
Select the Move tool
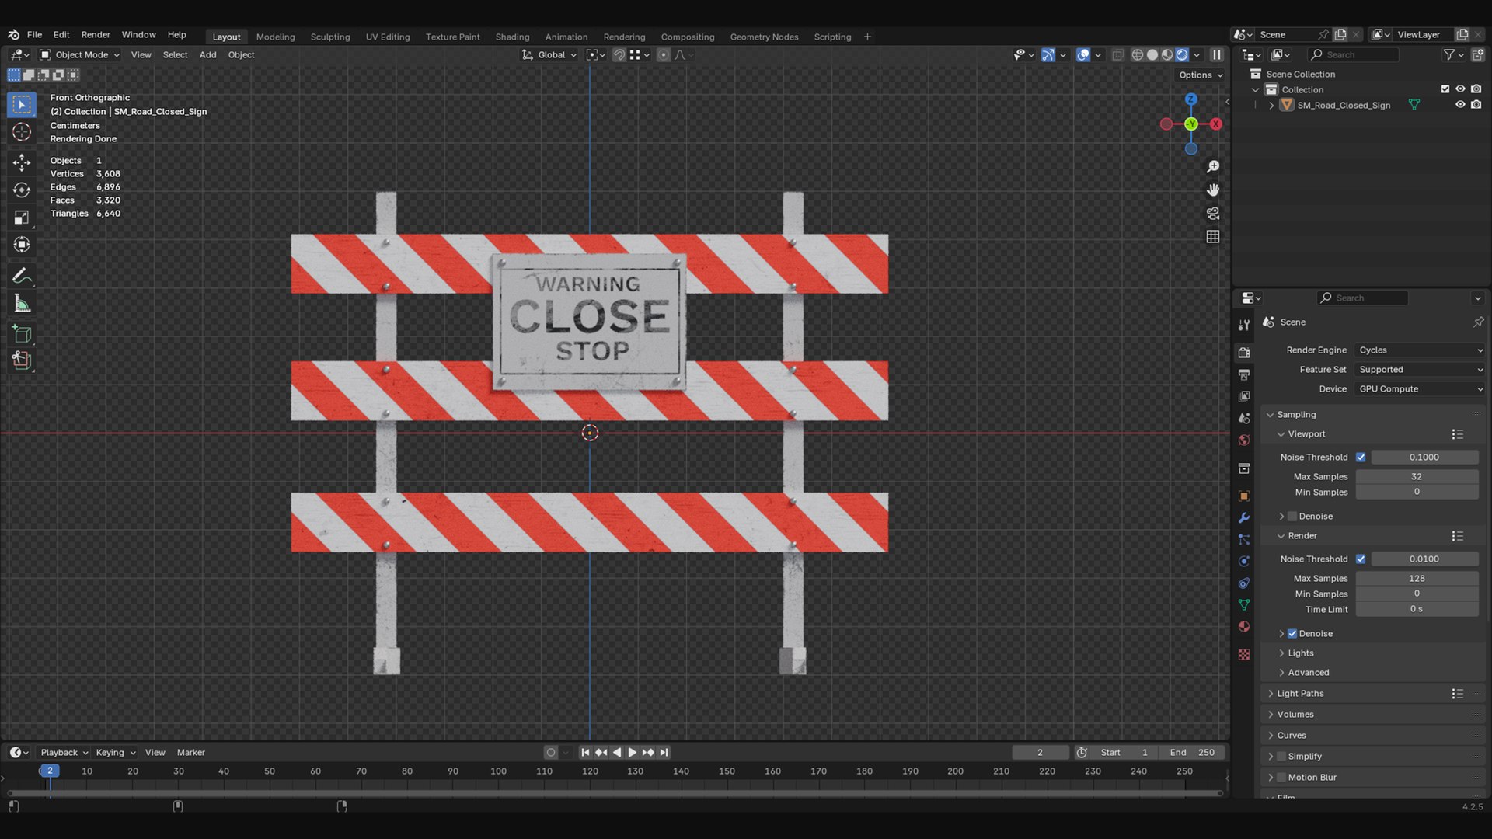(x=22, y=162)
